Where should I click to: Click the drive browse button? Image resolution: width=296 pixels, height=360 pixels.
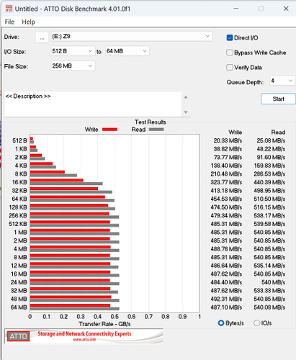click(x=42, y=37)
